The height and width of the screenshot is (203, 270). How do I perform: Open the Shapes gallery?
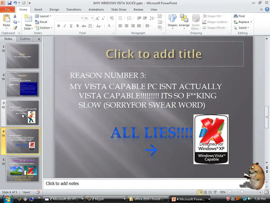pyautogui.click(x=172, y=21)
